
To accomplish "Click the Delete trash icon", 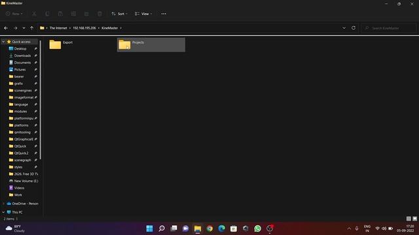I will point(100,14).
